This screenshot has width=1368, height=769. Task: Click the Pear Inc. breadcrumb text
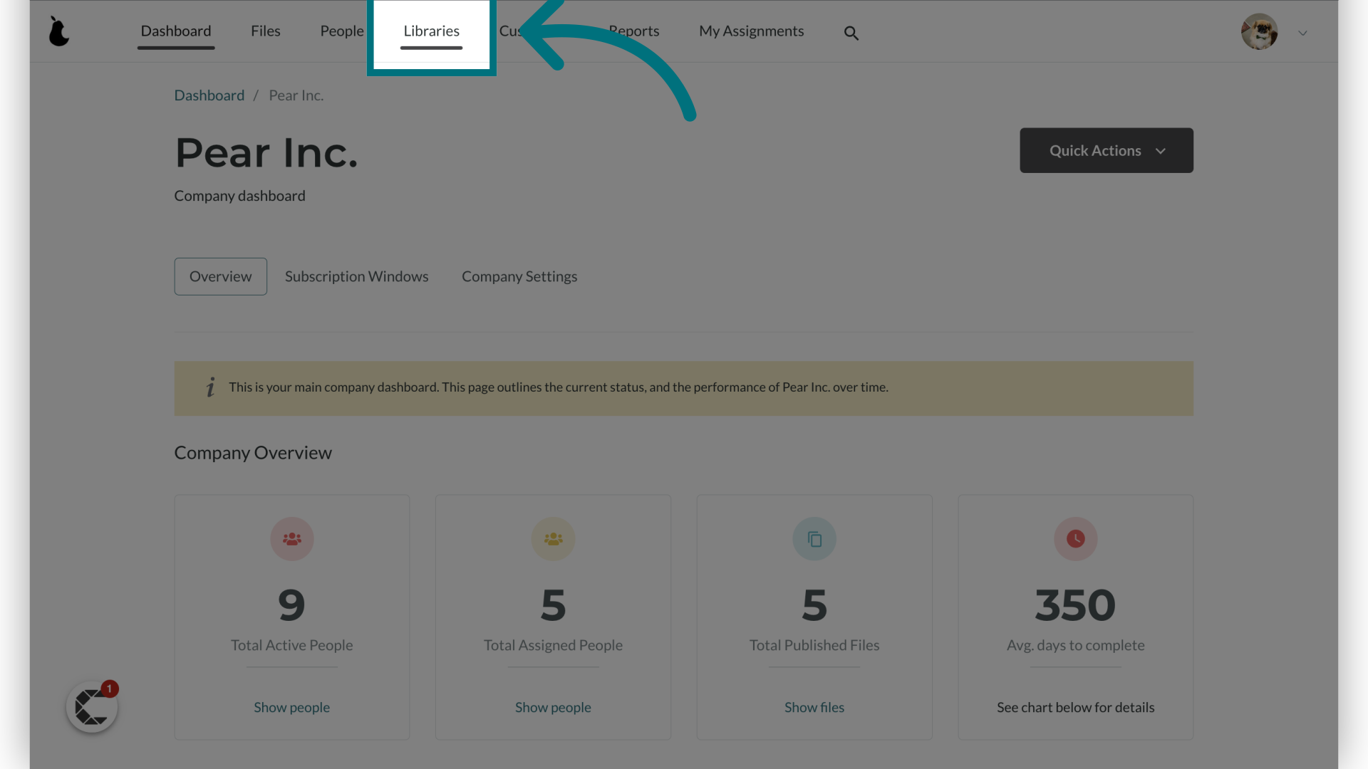tap(296, 95)
